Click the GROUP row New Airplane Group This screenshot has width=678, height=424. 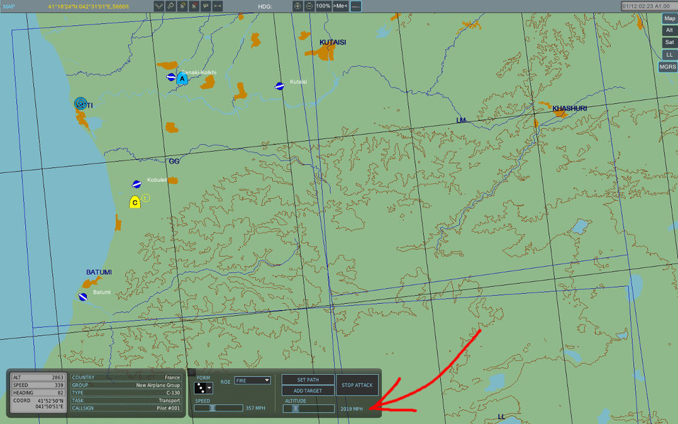tap(126, 385)
